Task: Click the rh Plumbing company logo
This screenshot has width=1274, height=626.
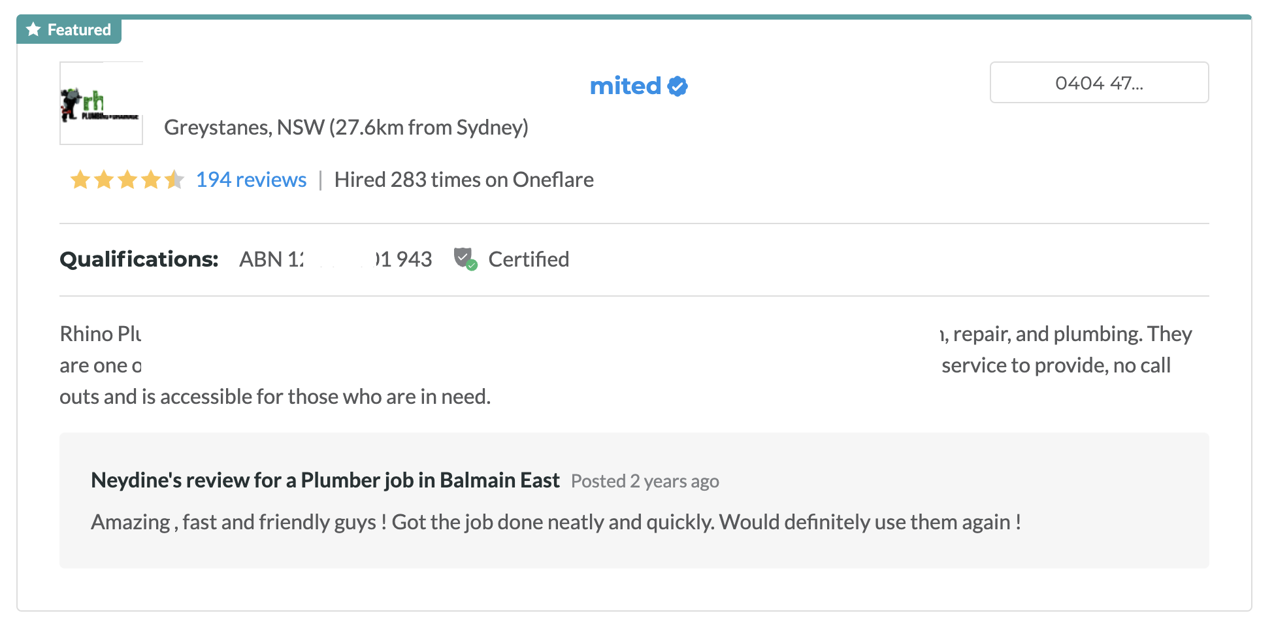Action: coord(101,103)
